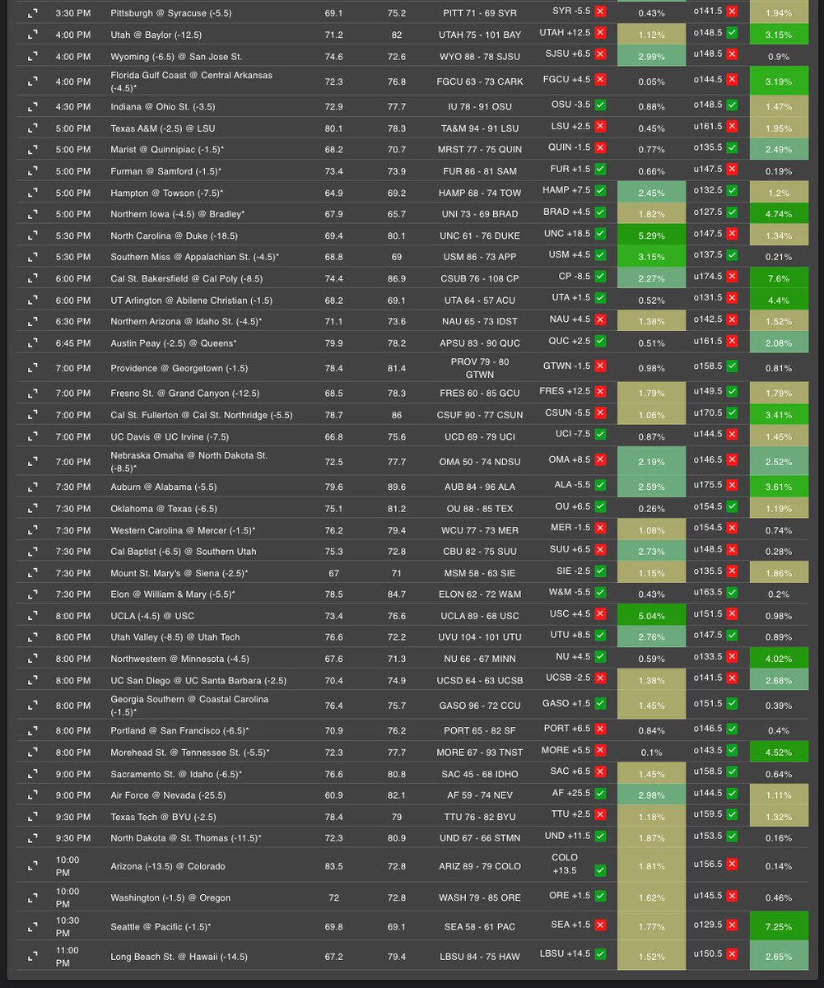This screenshot has width=824, height=988.
Task: Click expand icon for Southern Miss game
Action: tap(32, 257)
